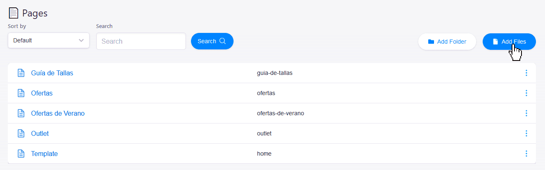
Task: Open options menu for Ofertas de Verano
Action: coord(526,113)
